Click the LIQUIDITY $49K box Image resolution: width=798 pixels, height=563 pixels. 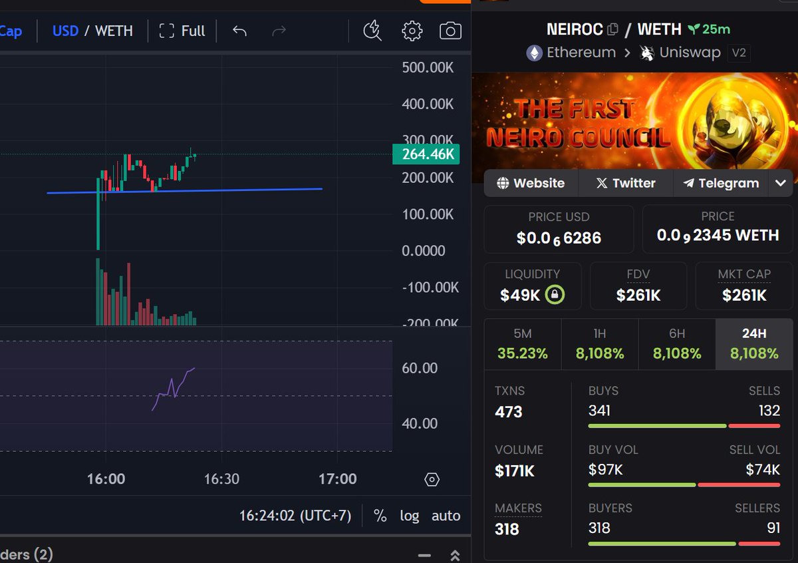click(533, 286)
